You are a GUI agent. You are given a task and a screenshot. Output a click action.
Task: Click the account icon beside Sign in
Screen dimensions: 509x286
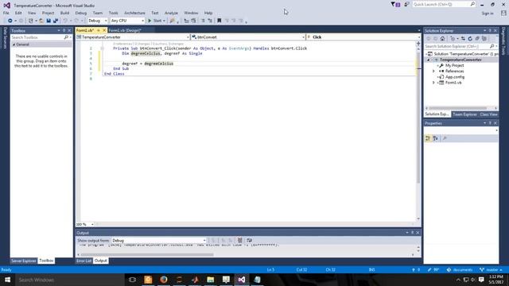click(x=503, y=14)
